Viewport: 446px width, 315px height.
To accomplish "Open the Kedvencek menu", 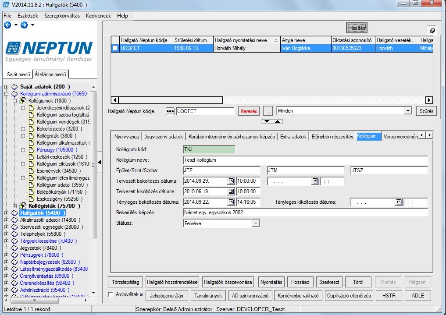I will pos(98,16).
